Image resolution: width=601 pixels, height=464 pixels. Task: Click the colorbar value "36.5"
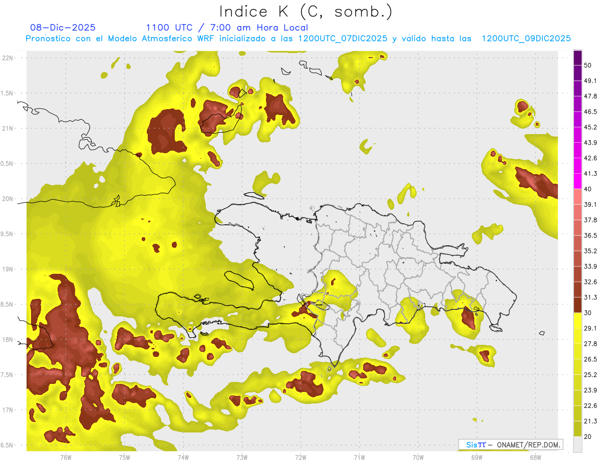click(590, 235)
